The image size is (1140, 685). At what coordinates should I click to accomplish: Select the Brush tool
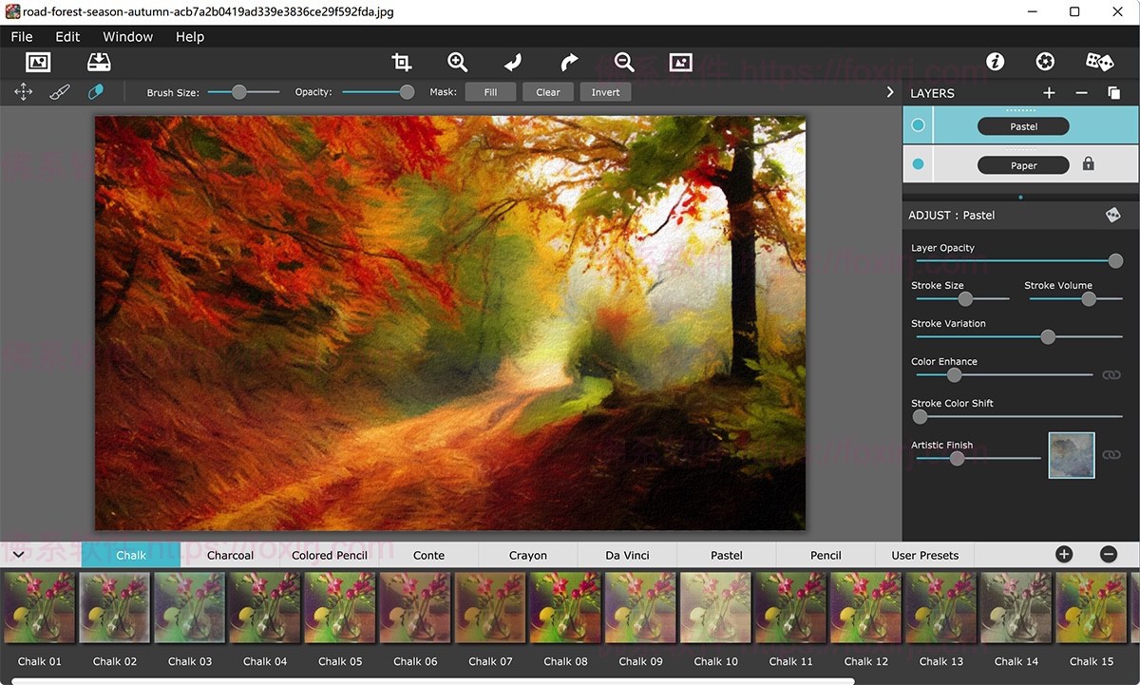click(x=59, y=91)
